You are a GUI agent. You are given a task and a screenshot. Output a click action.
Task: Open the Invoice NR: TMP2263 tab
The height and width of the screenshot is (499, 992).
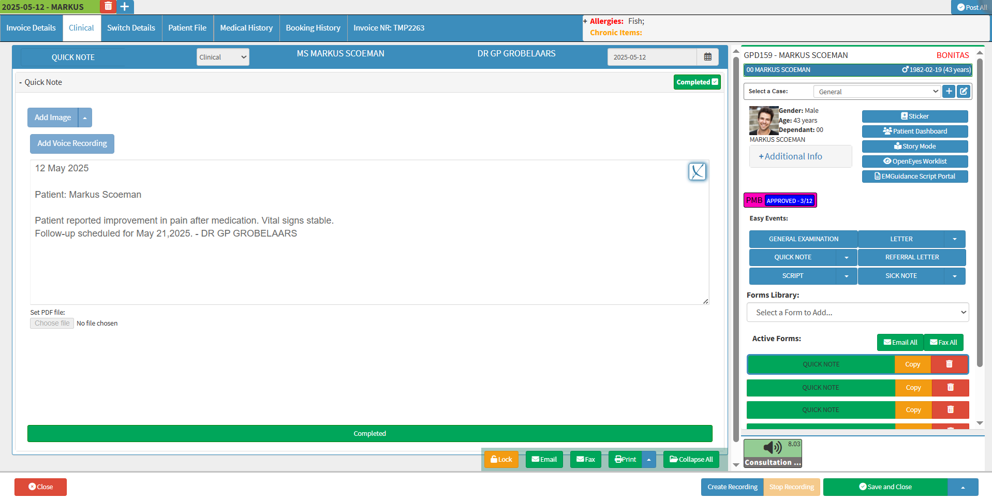click(x=389, y=28)
